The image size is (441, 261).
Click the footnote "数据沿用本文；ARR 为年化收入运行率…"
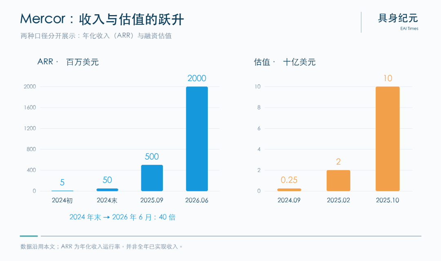pos(102,247)
